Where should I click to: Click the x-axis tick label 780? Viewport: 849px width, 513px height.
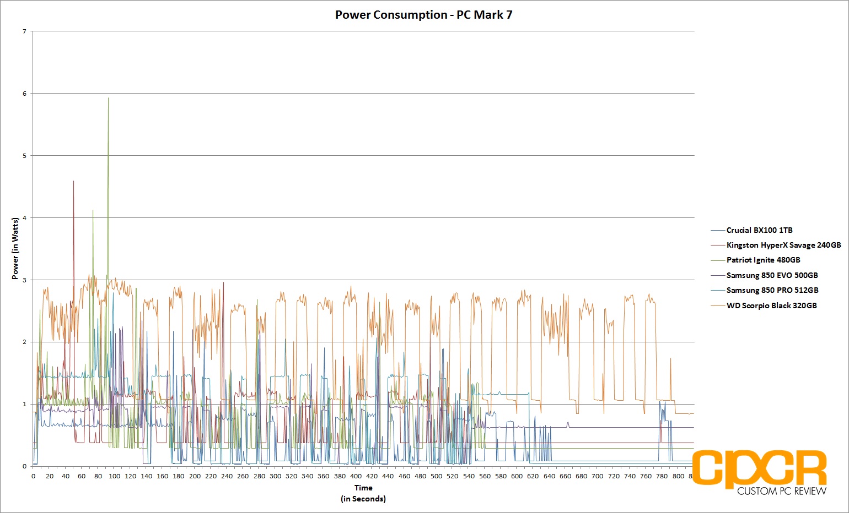tap(662, 476)
